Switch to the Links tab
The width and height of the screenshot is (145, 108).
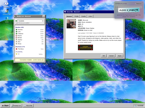(x=90, y=16)
